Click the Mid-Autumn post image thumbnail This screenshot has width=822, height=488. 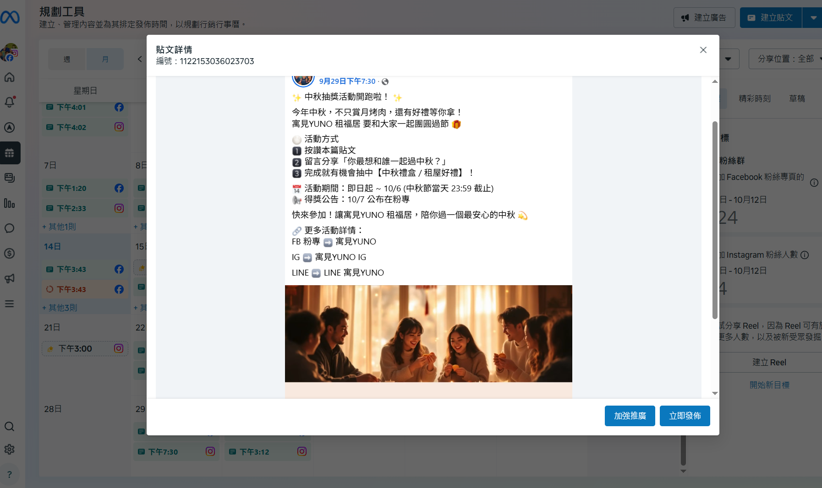pos(428,334)
